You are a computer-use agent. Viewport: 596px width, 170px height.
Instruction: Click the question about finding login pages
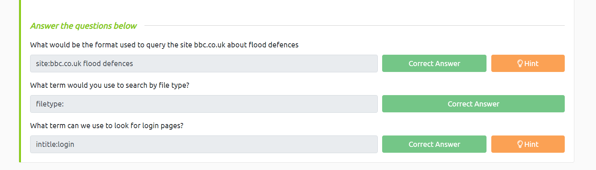(107, 126)
